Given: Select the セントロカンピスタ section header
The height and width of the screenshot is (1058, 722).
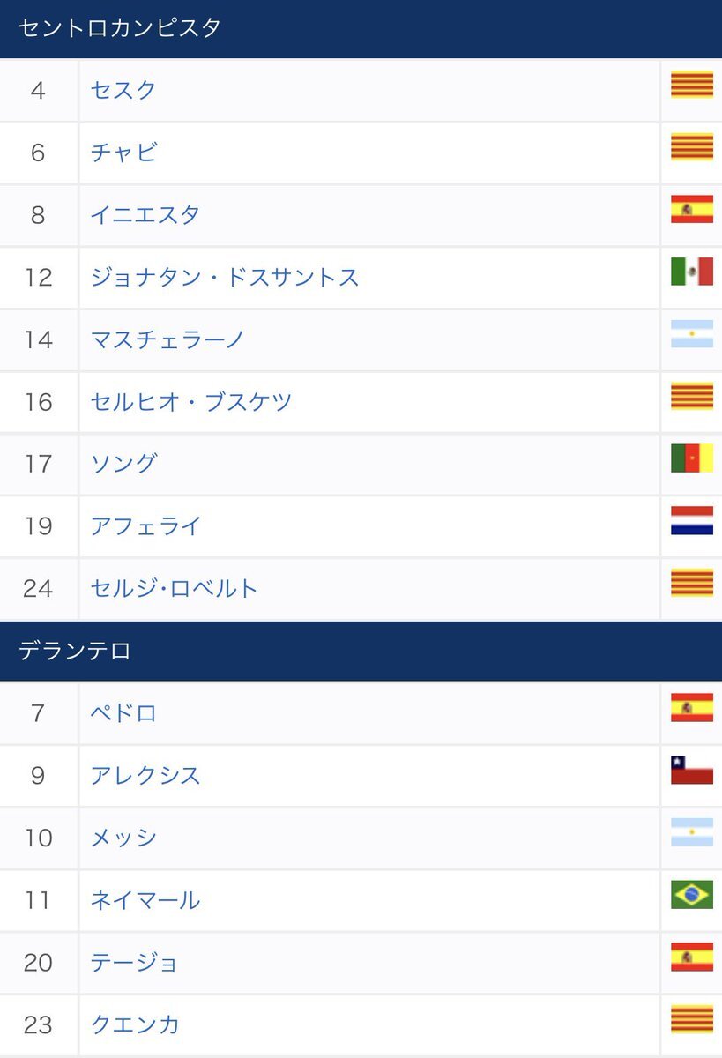Looking at the screenshot, I should (x=361, y=29).
